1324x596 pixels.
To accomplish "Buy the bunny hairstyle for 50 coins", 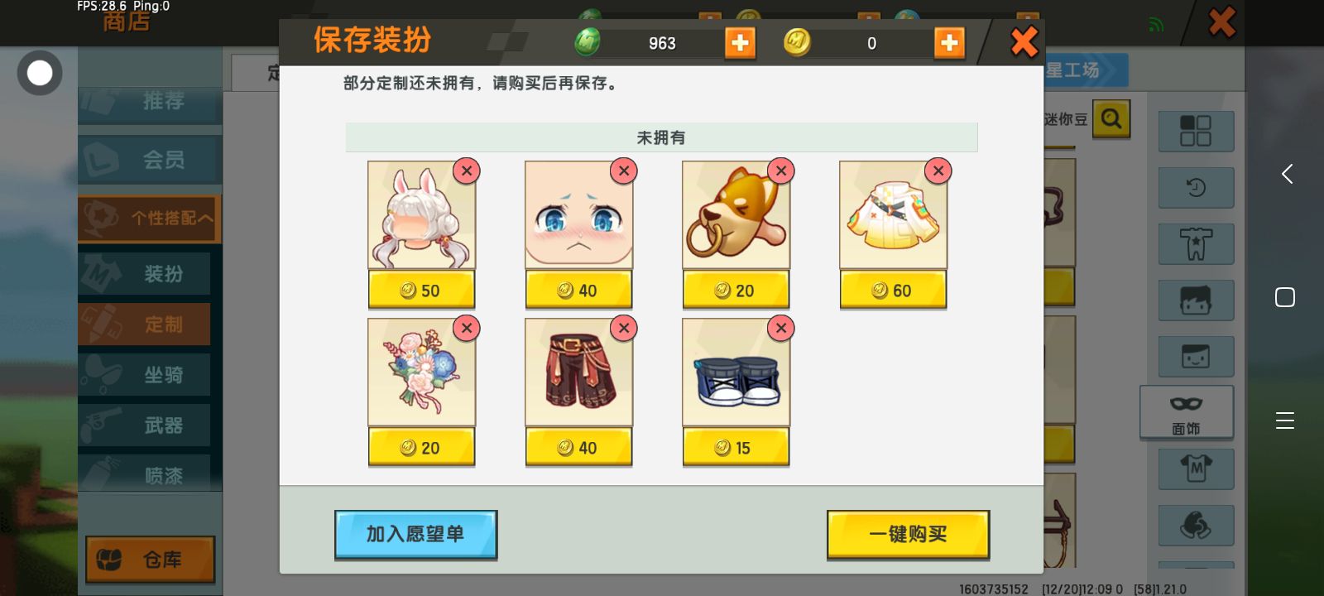I will [x=421, y=291].
